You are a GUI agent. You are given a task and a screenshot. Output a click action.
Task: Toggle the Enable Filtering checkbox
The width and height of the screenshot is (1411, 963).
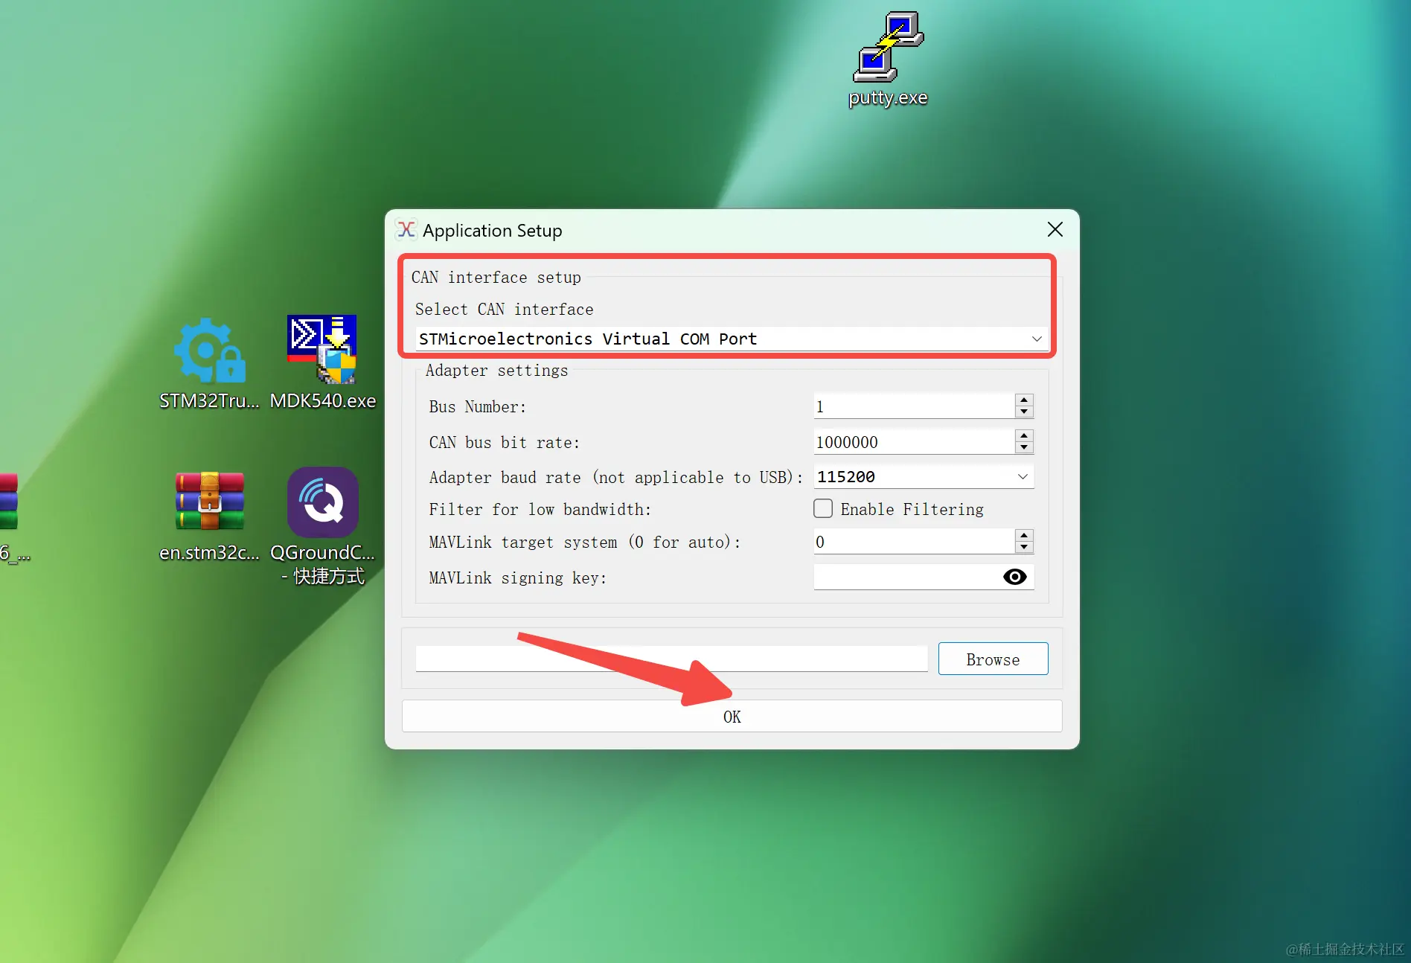tap(823, 508)
